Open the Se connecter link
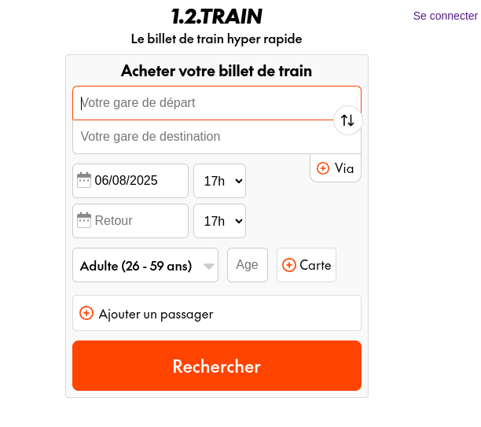This screenshot has width=481, height=427. coord(445,16)
